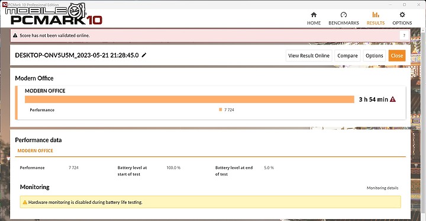Screen dimensions: 426x221
Task: Click warning triangle next to 3 h 54 min
Action: click(x=393, y=100)
